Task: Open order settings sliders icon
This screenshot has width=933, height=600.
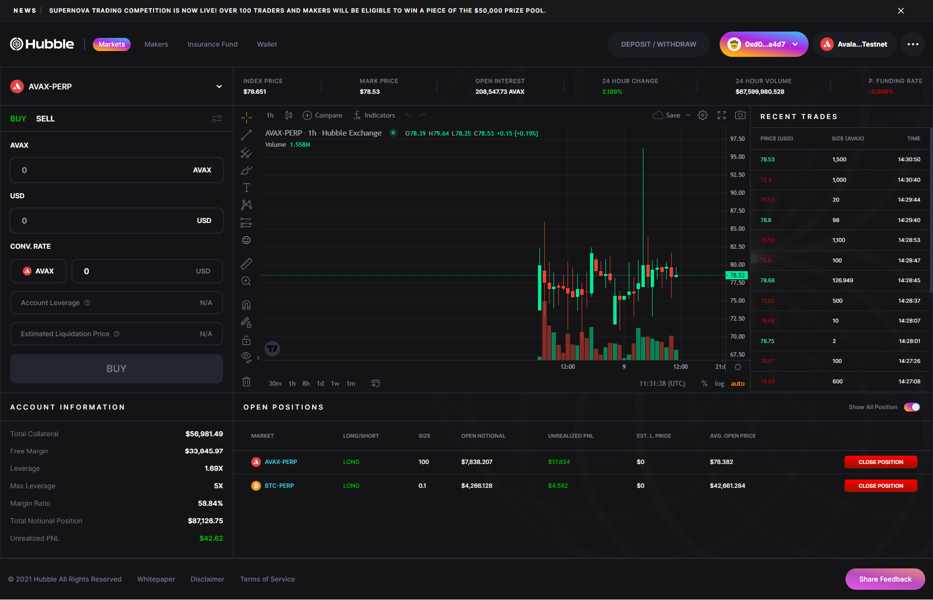Action: pyautogui.click(x=217, y=119)
